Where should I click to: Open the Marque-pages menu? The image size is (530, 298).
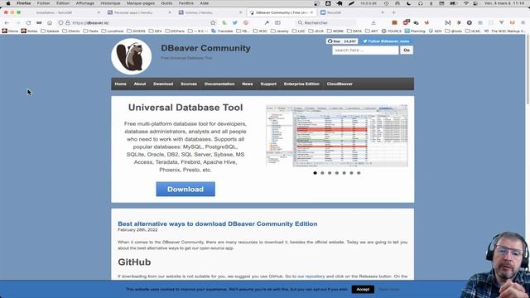pyautogui.click(x=141, y=3)
